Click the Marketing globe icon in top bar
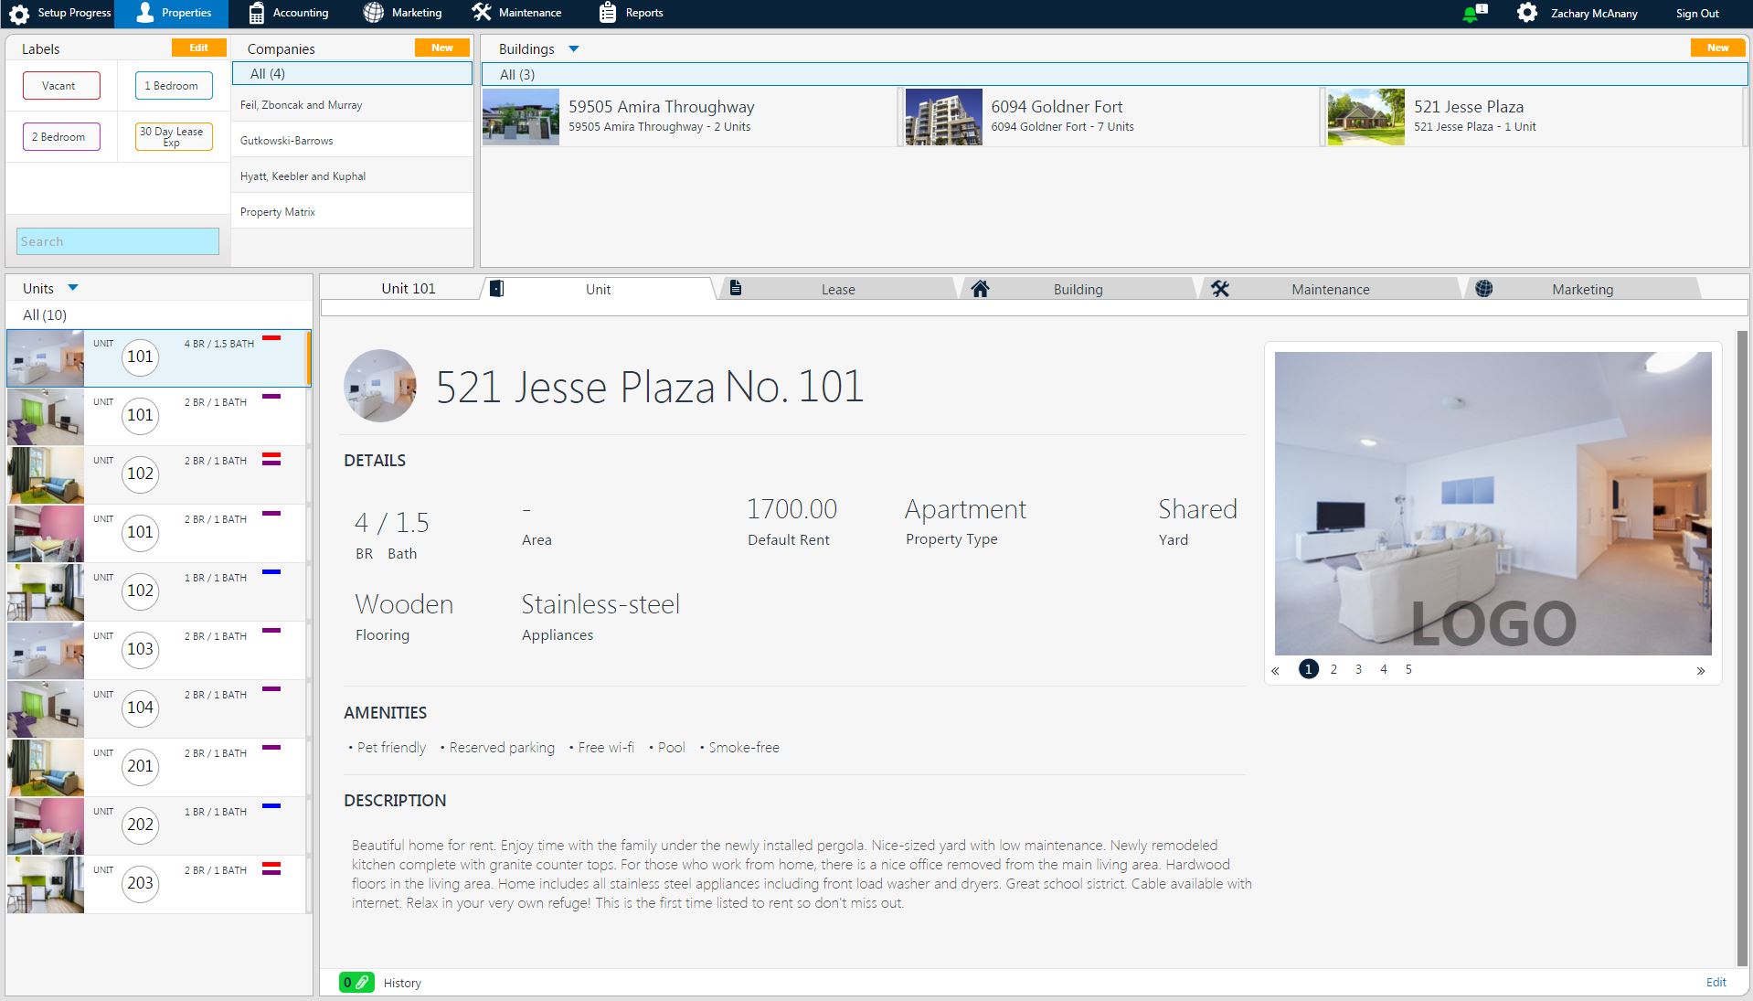1753x1001 pixels. [x=373, y=13]
